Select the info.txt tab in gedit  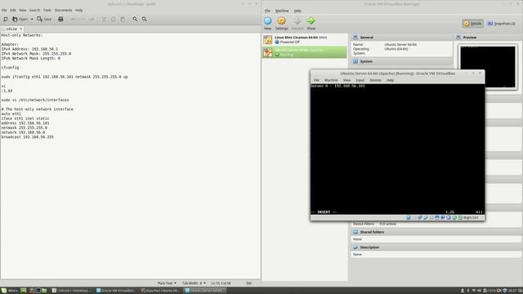point(11,29)
